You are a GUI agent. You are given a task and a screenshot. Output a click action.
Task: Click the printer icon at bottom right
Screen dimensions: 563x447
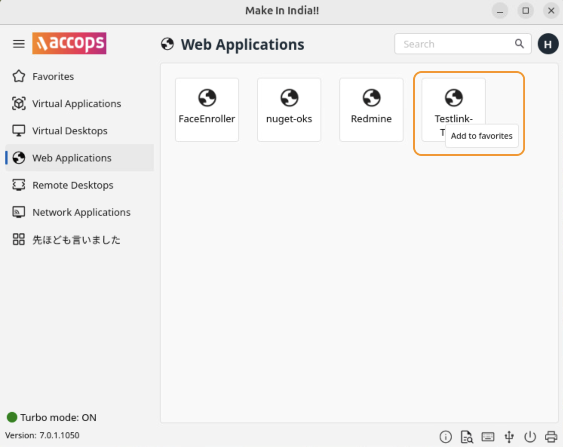tap(551, 437)
